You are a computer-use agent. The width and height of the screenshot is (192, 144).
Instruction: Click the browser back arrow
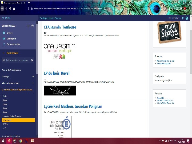click(2, 9)
